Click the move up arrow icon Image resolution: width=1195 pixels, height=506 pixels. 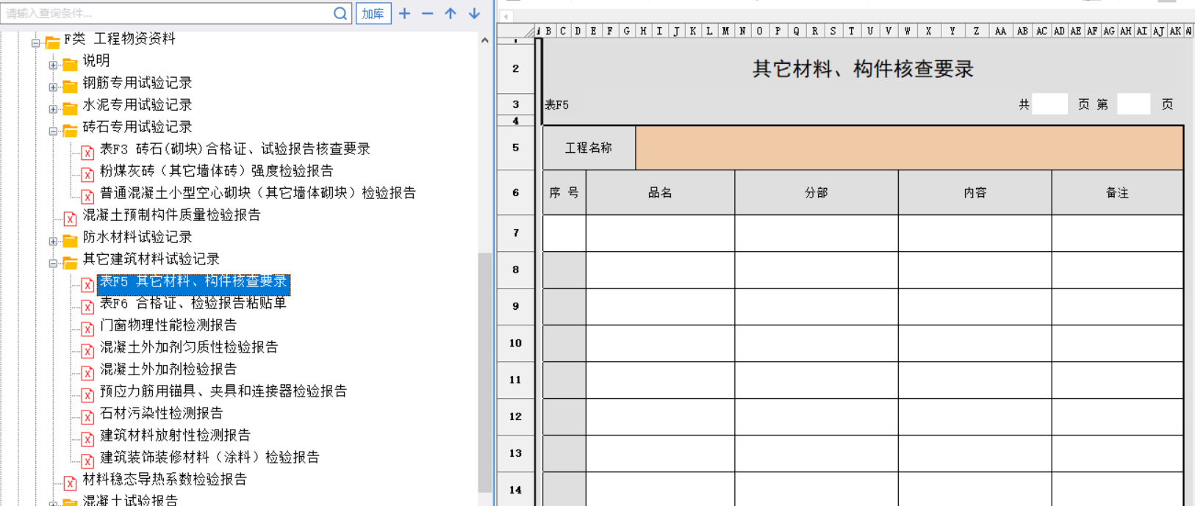click(451, 13)
